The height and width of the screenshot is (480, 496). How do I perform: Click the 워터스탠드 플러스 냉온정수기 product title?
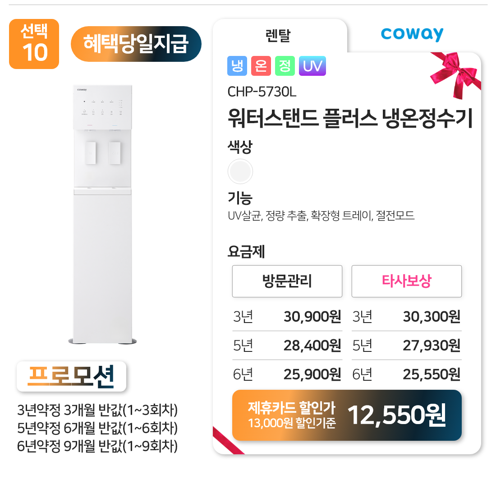pyautogui.click(x=350, y=120)
